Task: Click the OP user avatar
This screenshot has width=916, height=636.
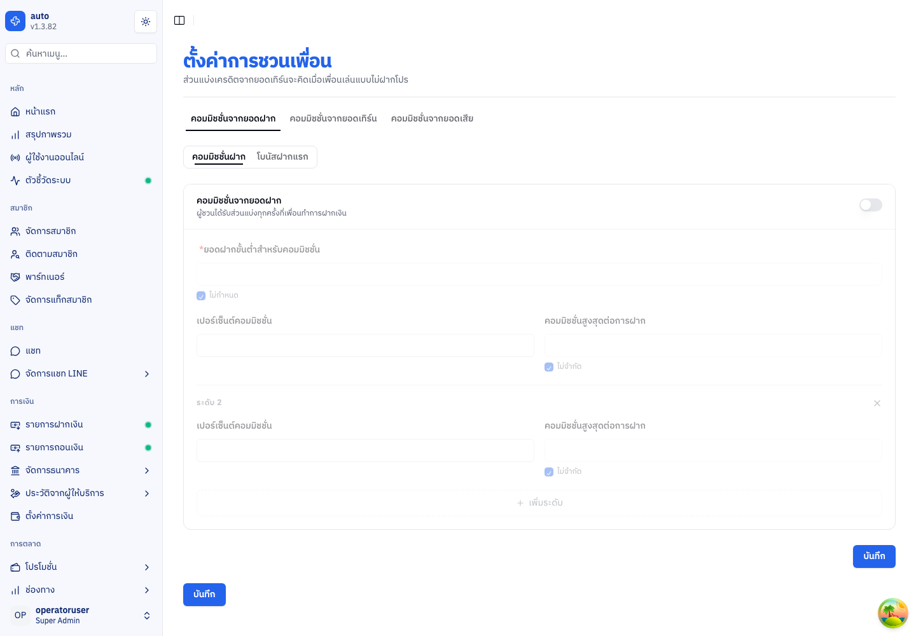Action: coord(20,615)
